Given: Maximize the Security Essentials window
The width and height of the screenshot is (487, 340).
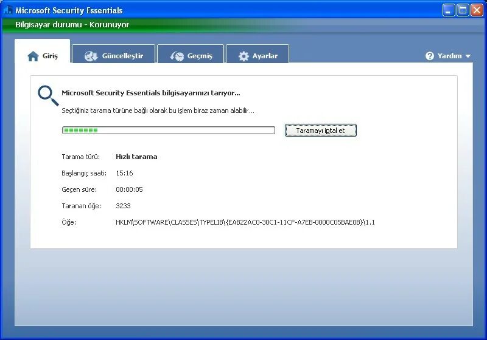Looking at the screenshot, I should [463, 10].
